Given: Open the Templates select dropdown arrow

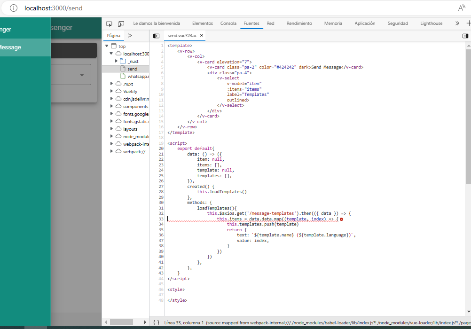Looking at the screenshot, I should pyautogui.click(x=82, y=75).
